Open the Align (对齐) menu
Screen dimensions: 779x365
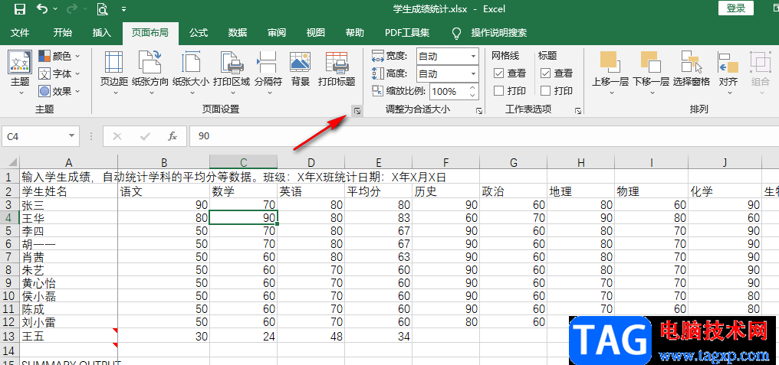728,73
